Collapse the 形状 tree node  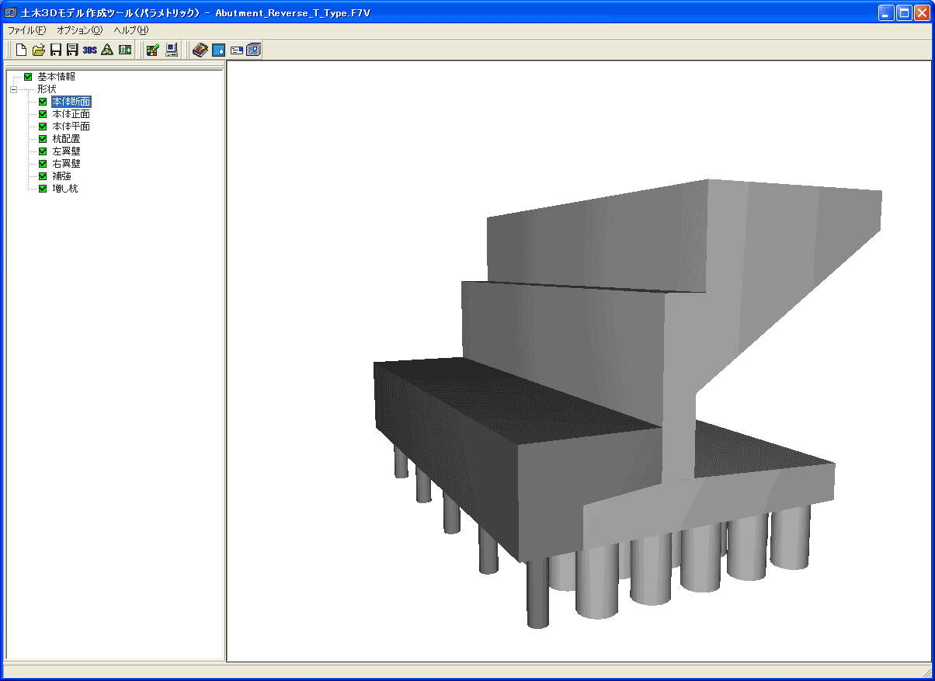pos(14,89)
